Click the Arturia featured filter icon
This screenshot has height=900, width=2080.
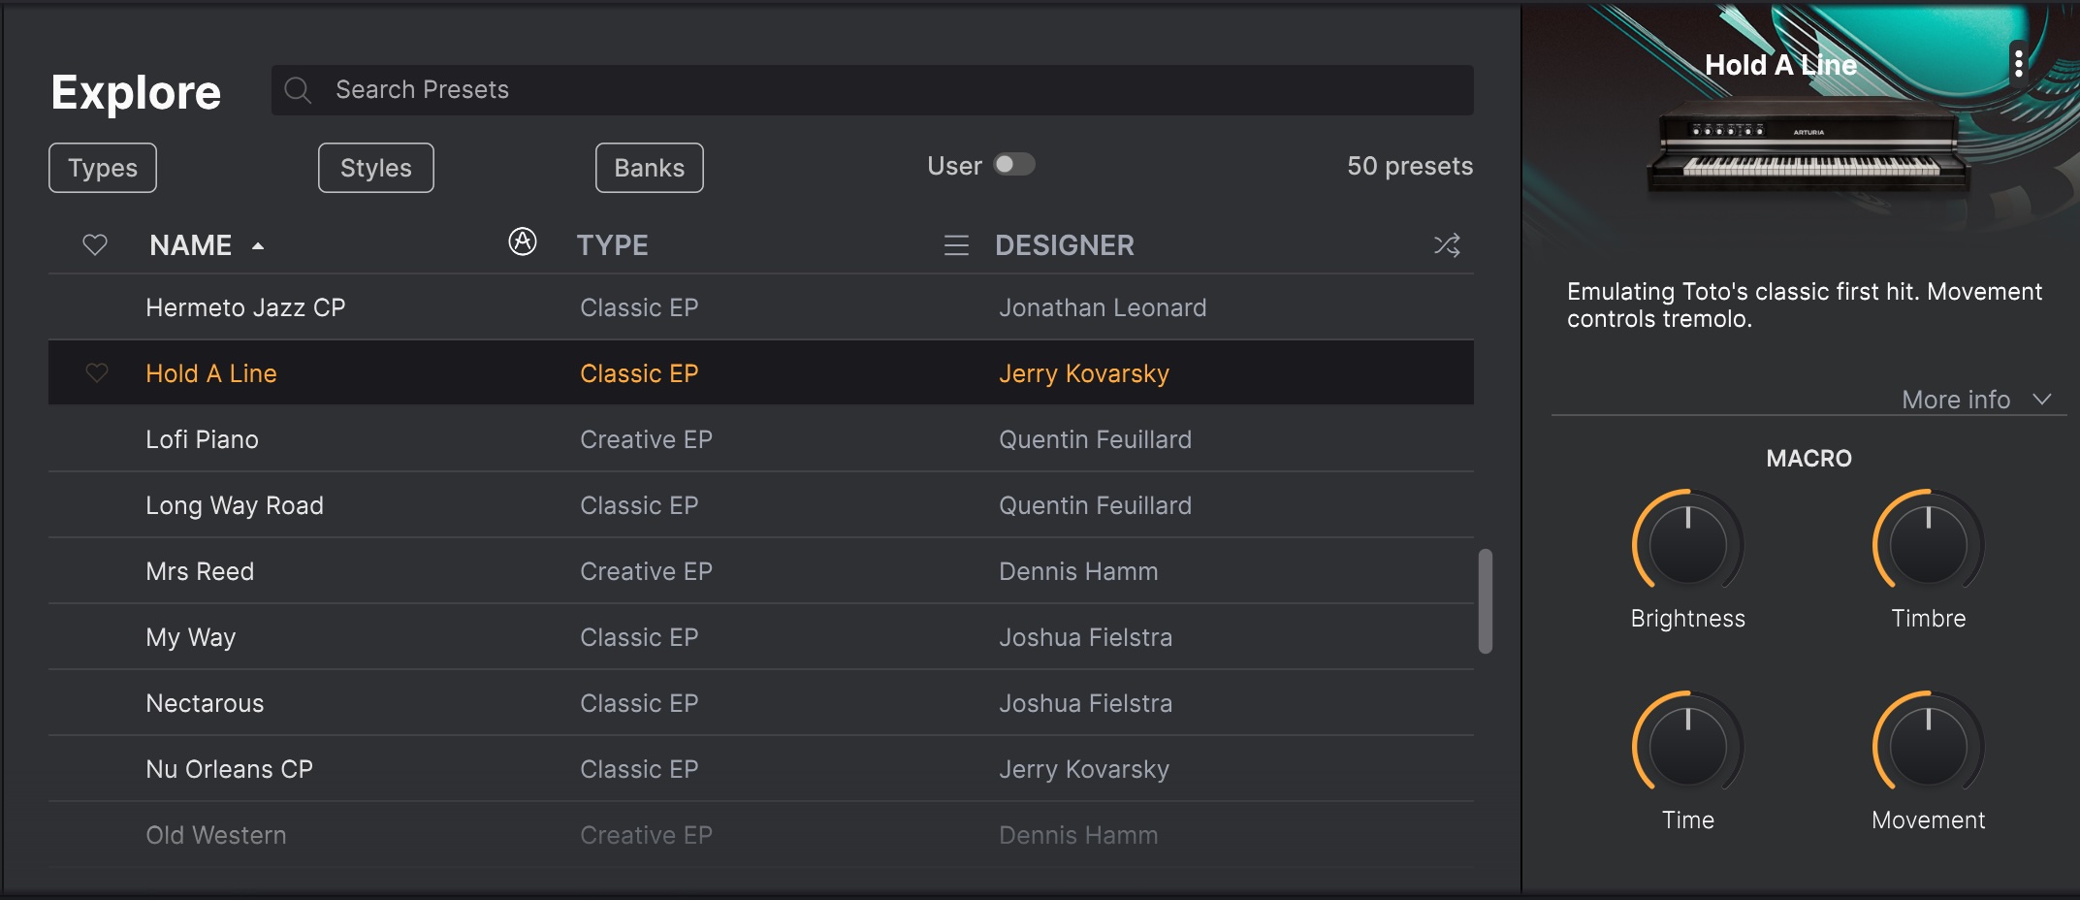523,241
